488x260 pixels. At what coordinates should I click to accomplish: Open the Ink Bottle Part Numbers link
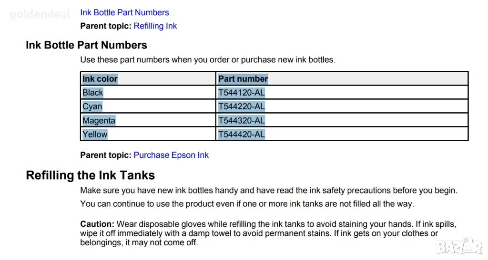click(x=124, y=12)
